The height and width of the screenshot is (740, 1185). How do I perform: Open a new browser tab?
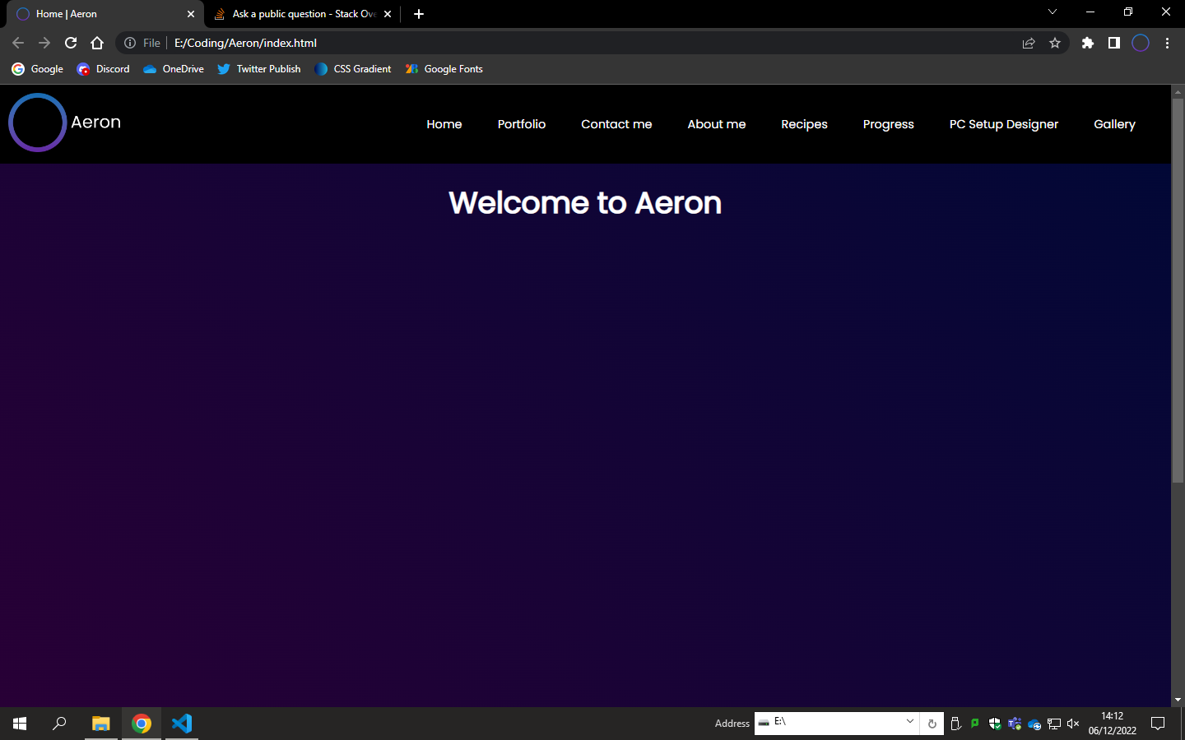pyautogui.click(x=419, y=14)
